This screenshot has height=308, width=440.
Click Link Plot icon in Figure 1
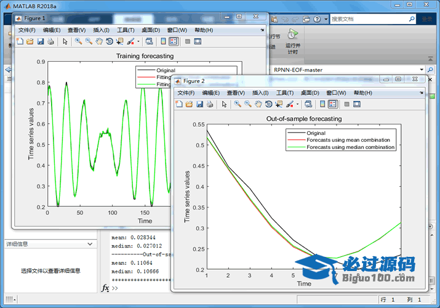coord(150,41)
